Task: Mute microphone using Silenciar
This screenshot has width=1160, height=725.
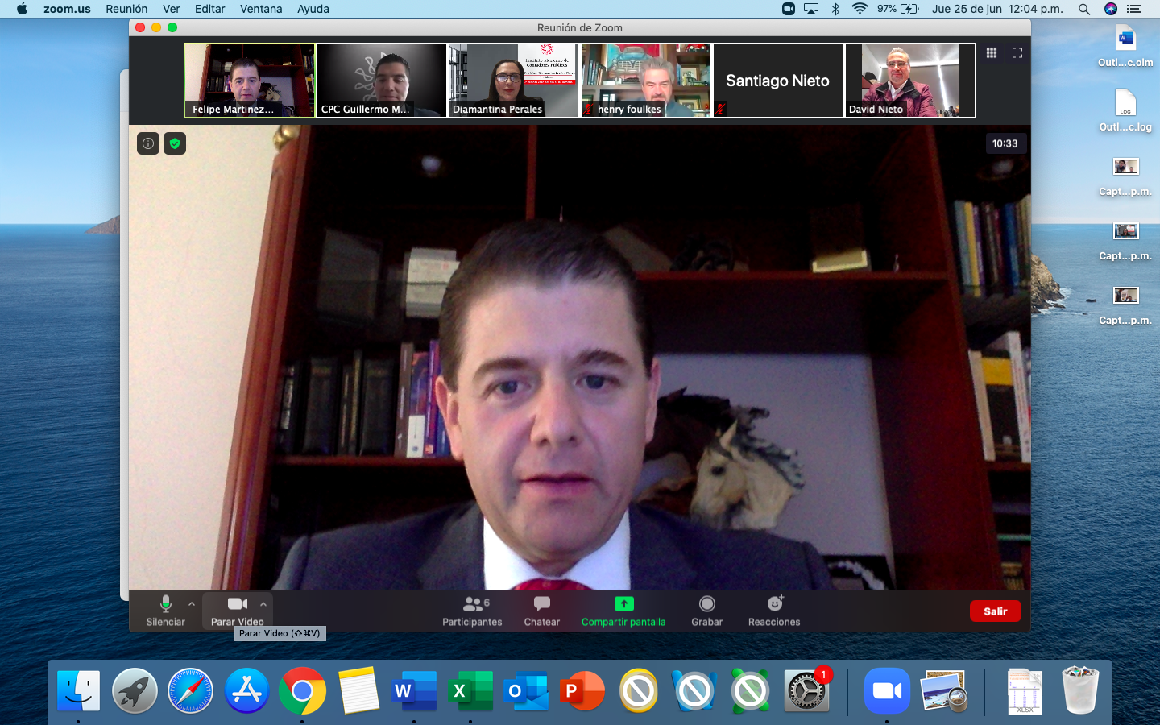Action: 165,611
